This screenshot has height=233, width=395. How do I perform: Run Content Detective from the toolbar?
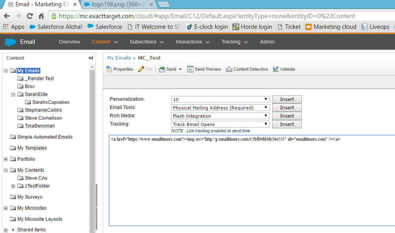(247, 69)
